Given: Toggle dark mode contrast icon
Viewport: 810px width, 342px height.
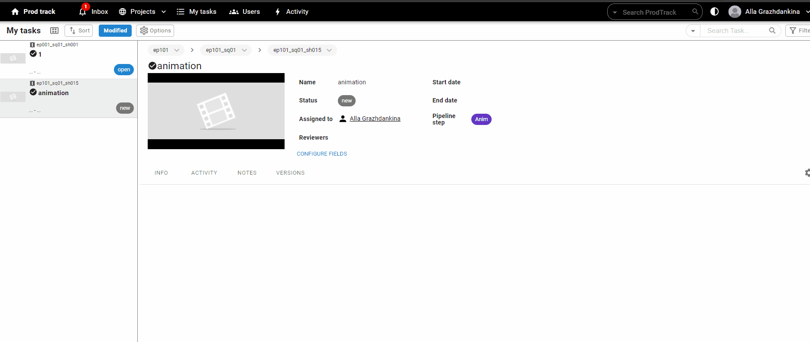Looking at the screenshot, I should [714, 12].
